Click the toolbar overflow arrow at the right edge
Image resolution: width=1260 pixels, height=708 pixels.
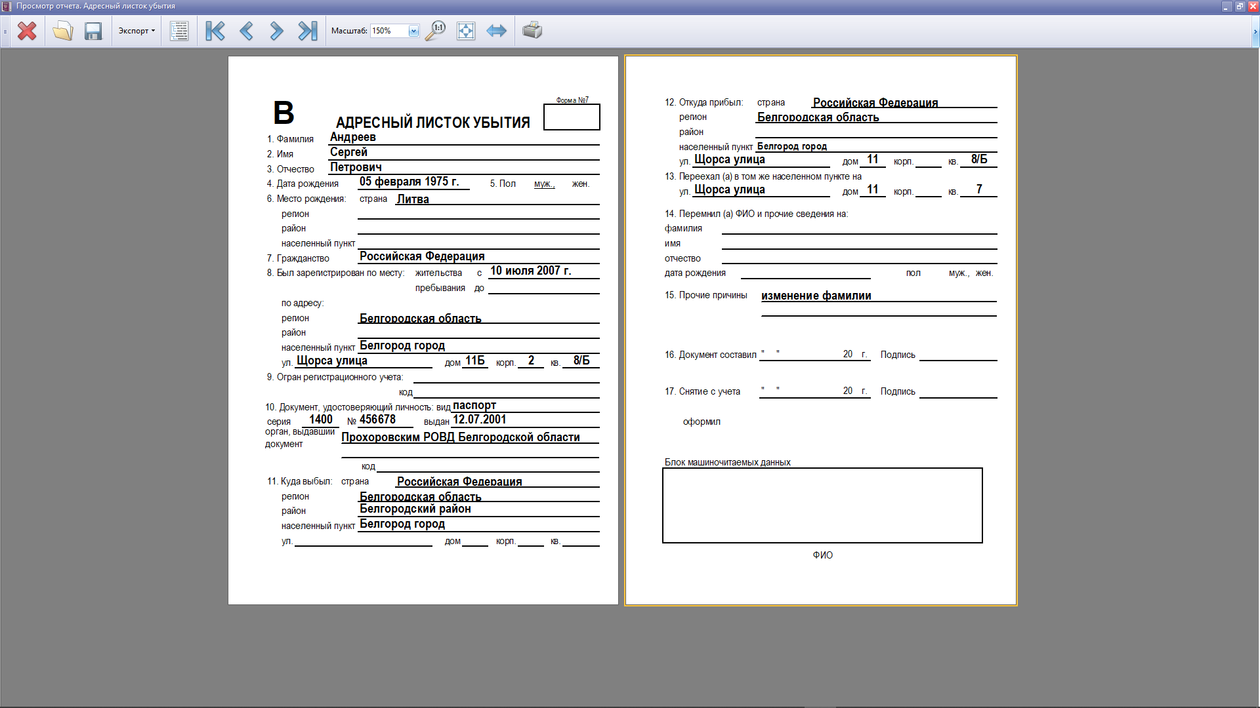click(1255, 31)
